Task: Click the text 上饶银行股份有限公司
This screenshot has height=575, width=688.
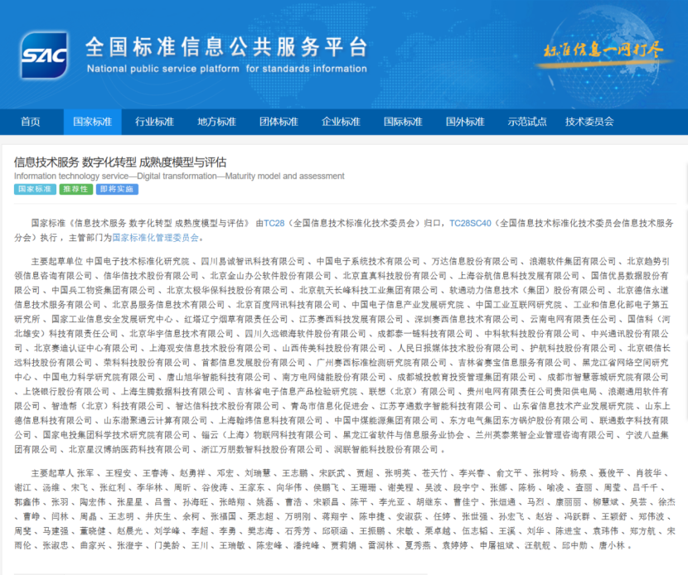Action: tap(65, 392)
